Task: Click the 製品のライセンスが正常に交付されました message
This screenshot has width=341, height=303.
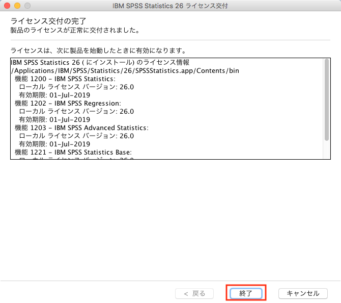Action: (75, 30)
